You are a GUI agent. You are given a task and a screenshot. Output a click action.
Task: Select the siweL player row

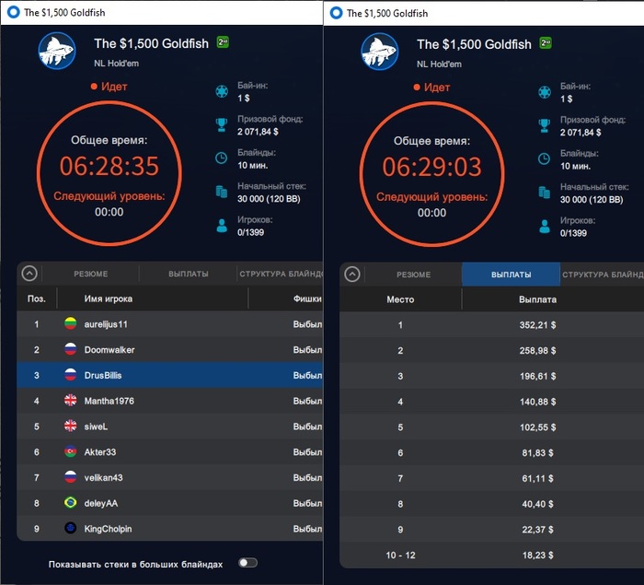(170, 427)
